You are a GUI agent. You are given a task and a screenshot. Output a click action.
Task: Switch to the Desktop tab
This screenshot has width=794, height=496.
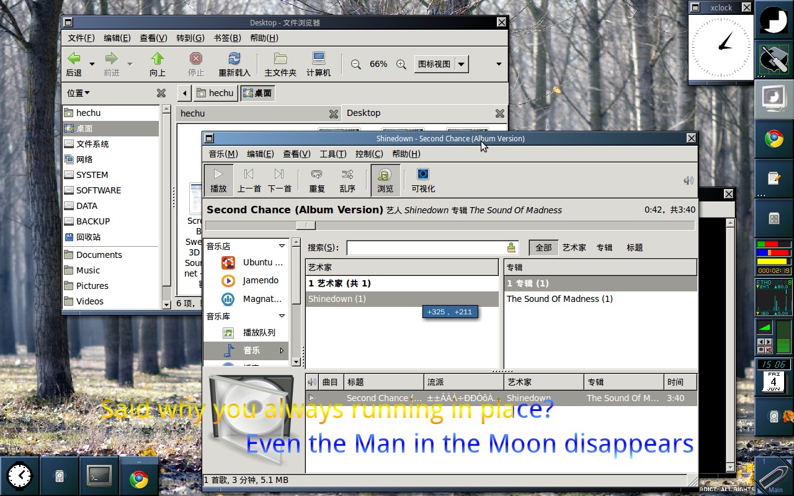[424, 113]
